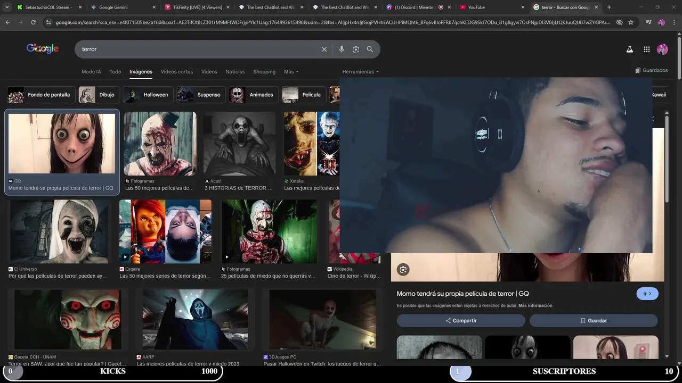Select the Videos tab

click(x=209, y=72)
